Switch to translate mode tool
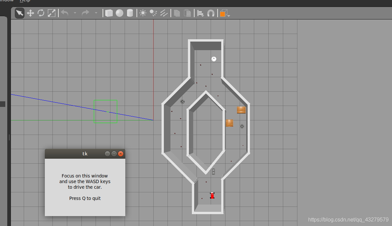The width and height of the screenshot is (392, 226). (30, 13)
